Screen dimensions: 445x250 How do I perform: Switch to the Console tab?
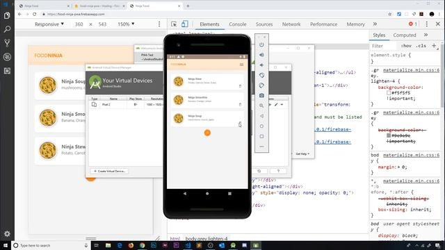coord(238,24)
